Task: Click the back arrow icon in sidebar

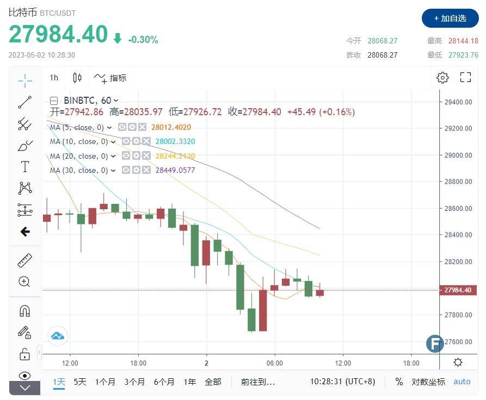Action: 25,232
